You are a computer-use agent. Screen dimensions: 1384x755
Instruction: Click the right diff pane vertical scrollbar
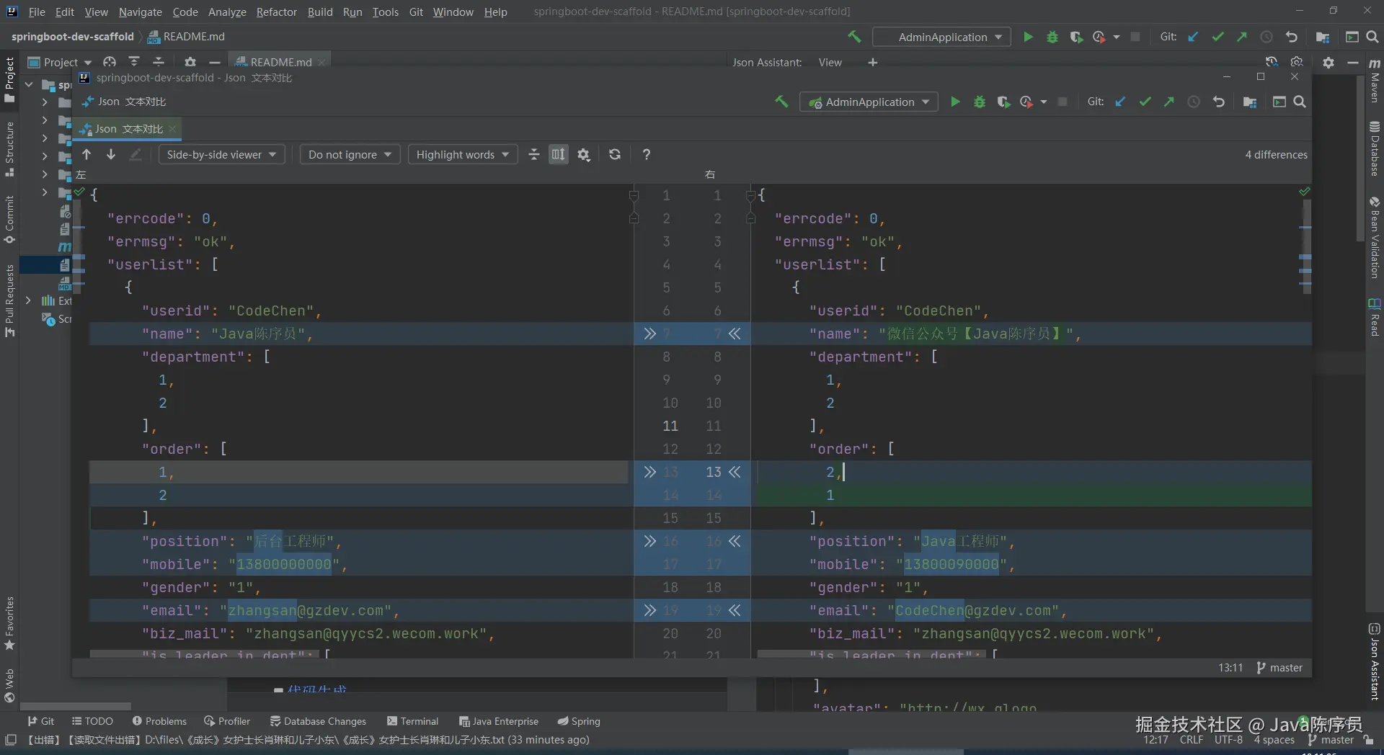(1306, 245)
